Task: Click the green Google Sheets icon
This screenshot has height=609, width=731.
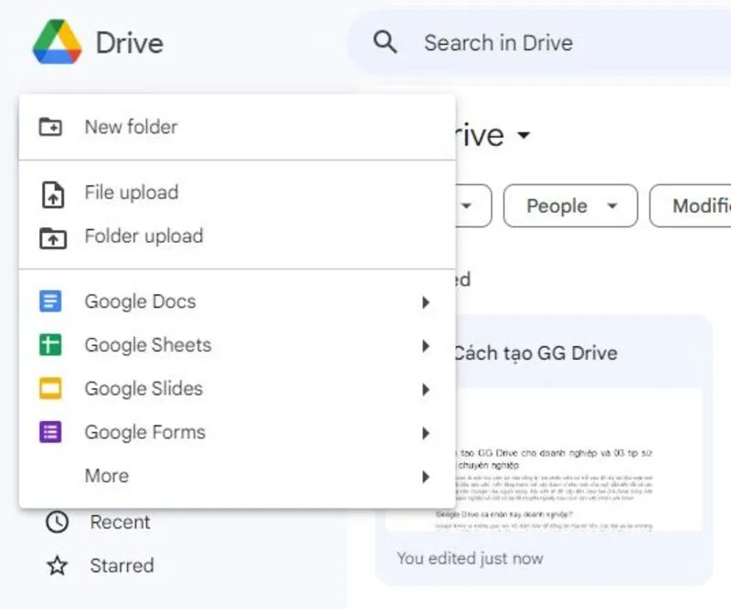Action: tap(50, 345)
